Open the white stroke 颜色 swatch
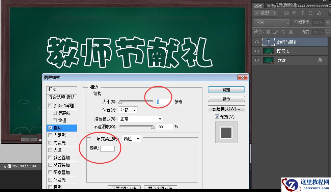The image size is (331, 192). [x=107, y=148]
